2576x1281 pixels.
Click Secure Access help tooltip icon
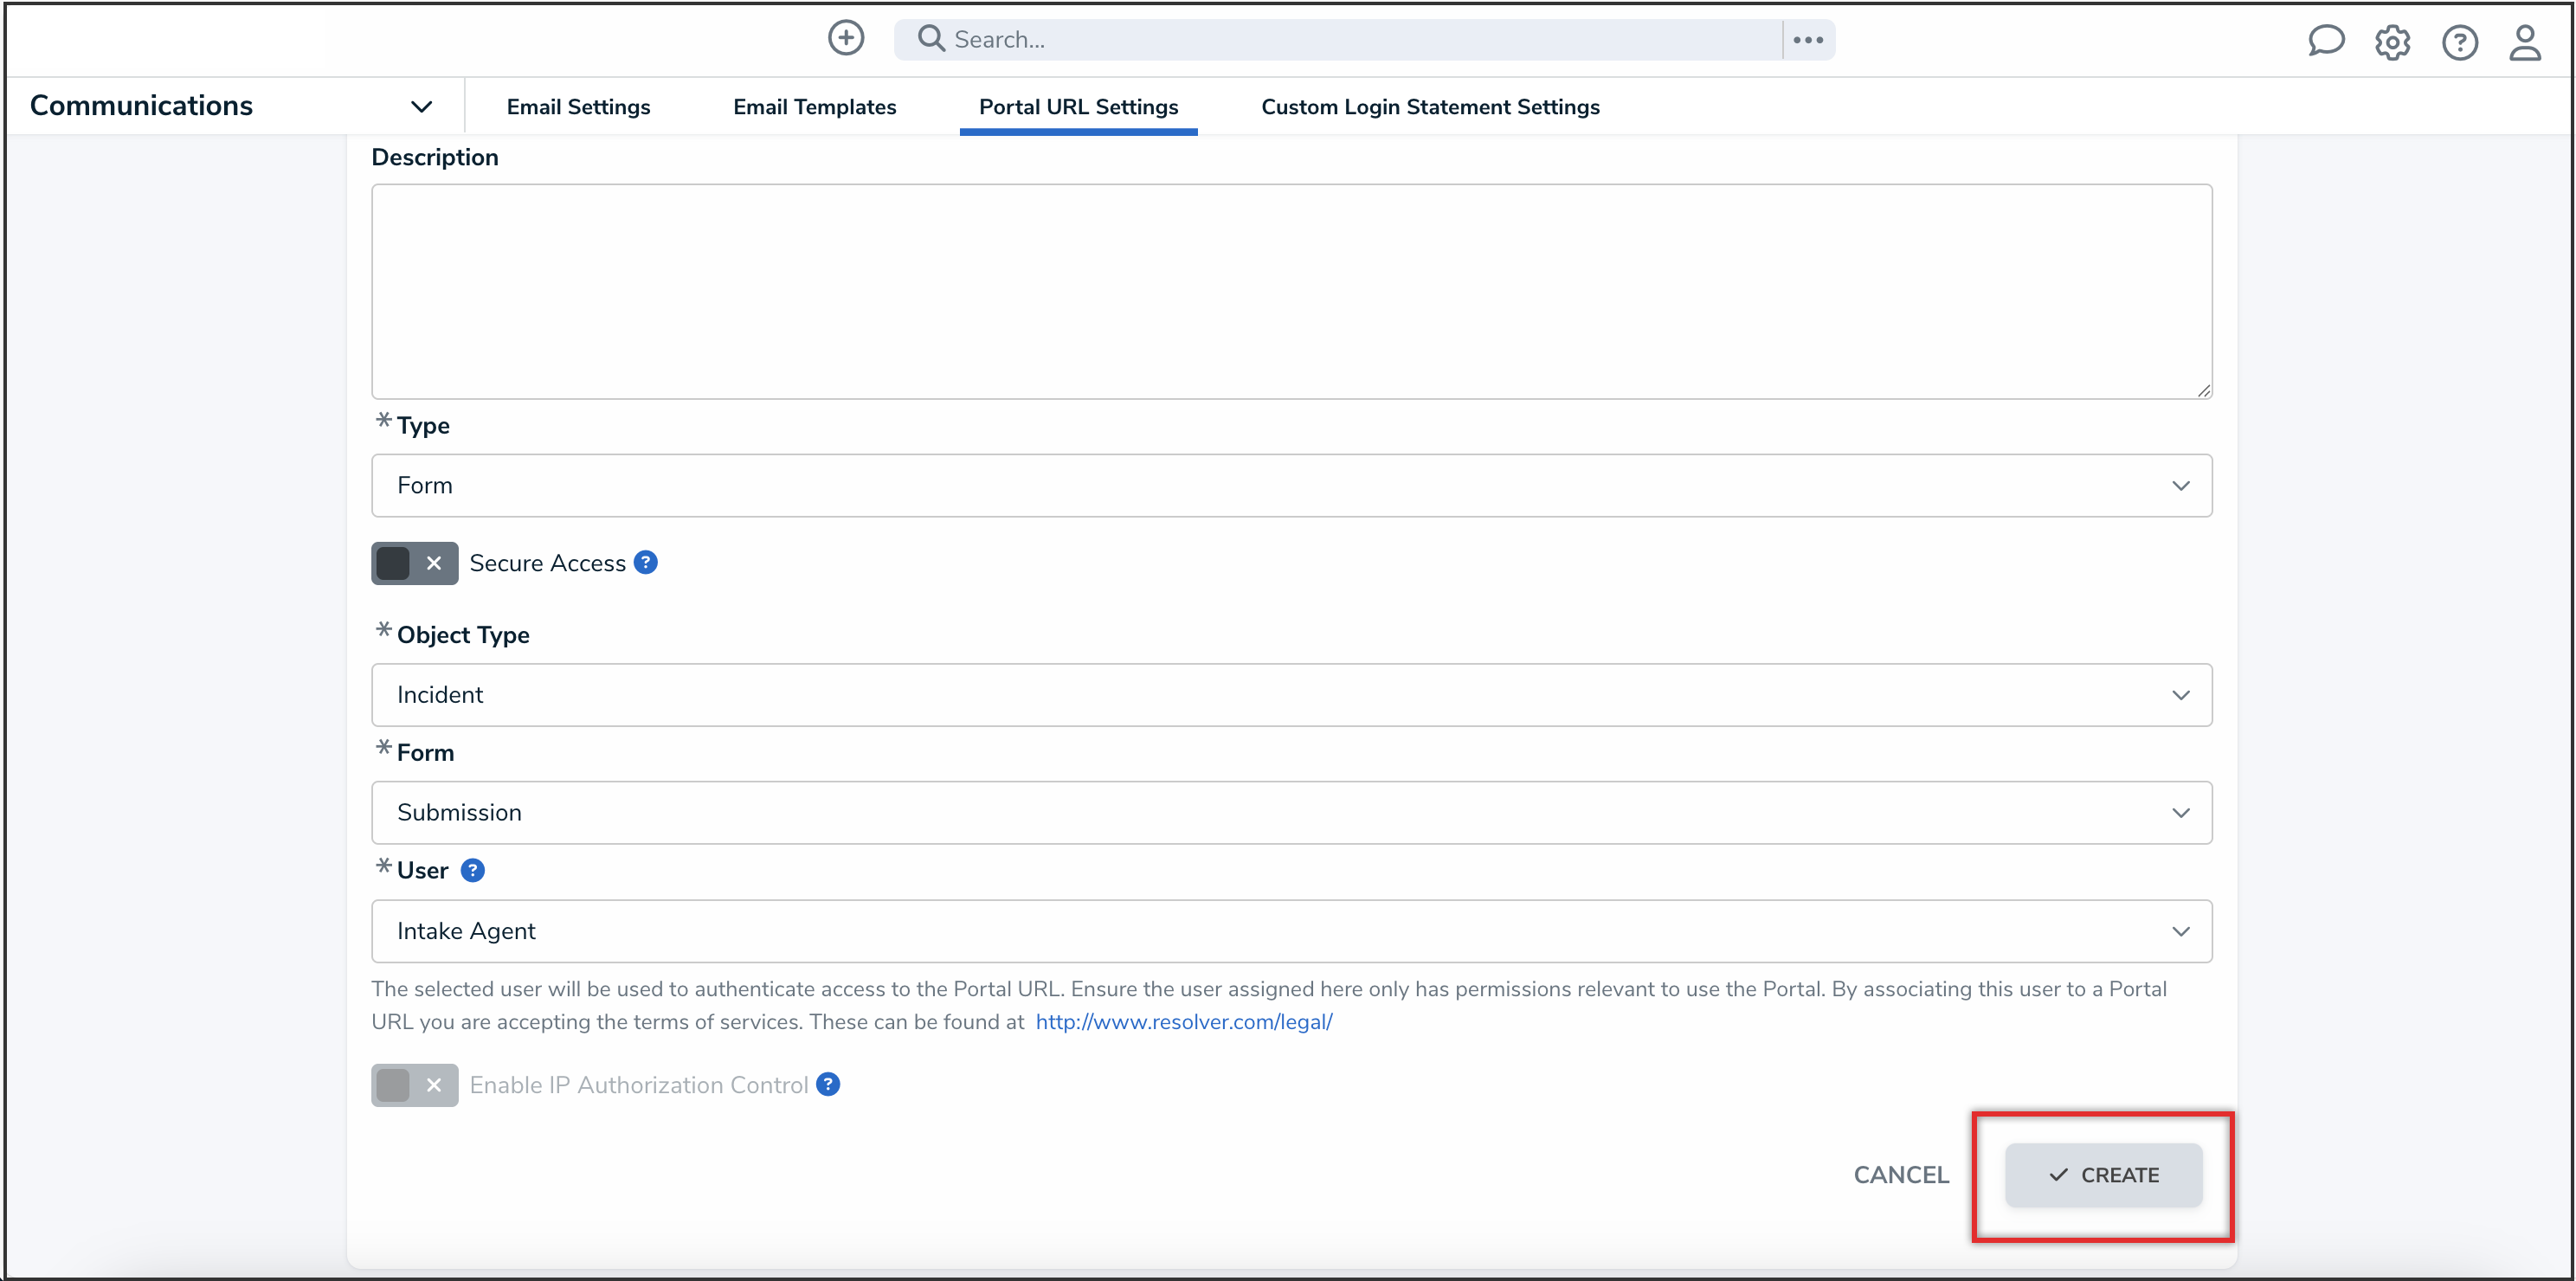click(646, 563)
